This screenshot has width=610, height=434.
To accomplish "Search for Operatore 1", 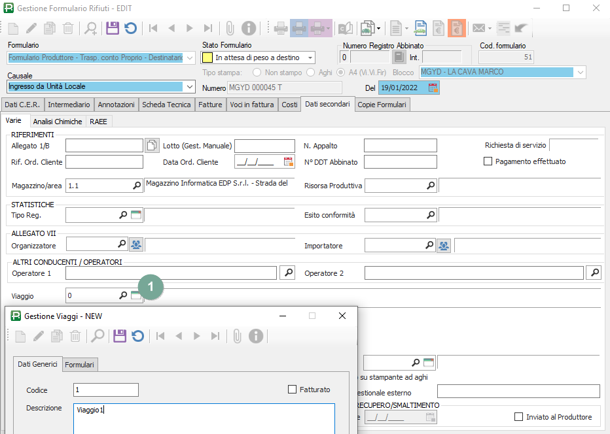I will pos(287,273).
